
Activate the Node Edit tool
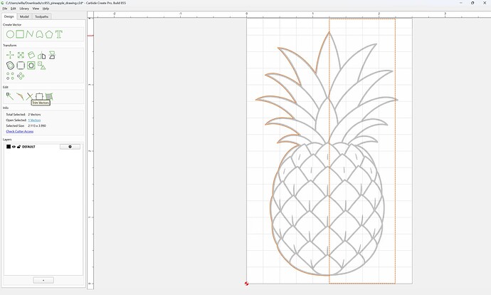[x=10, y=96]
